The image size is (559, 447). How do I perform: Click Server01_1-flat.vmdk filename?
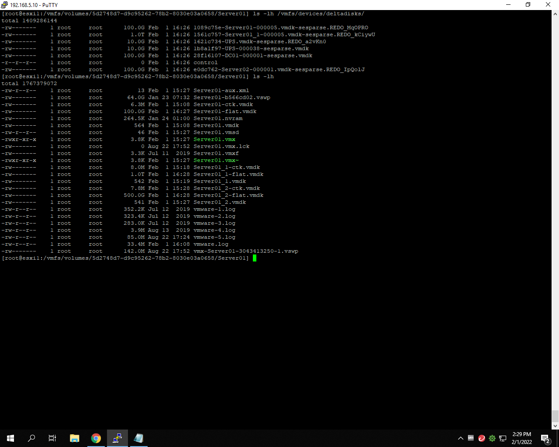(x=228, y=174)
